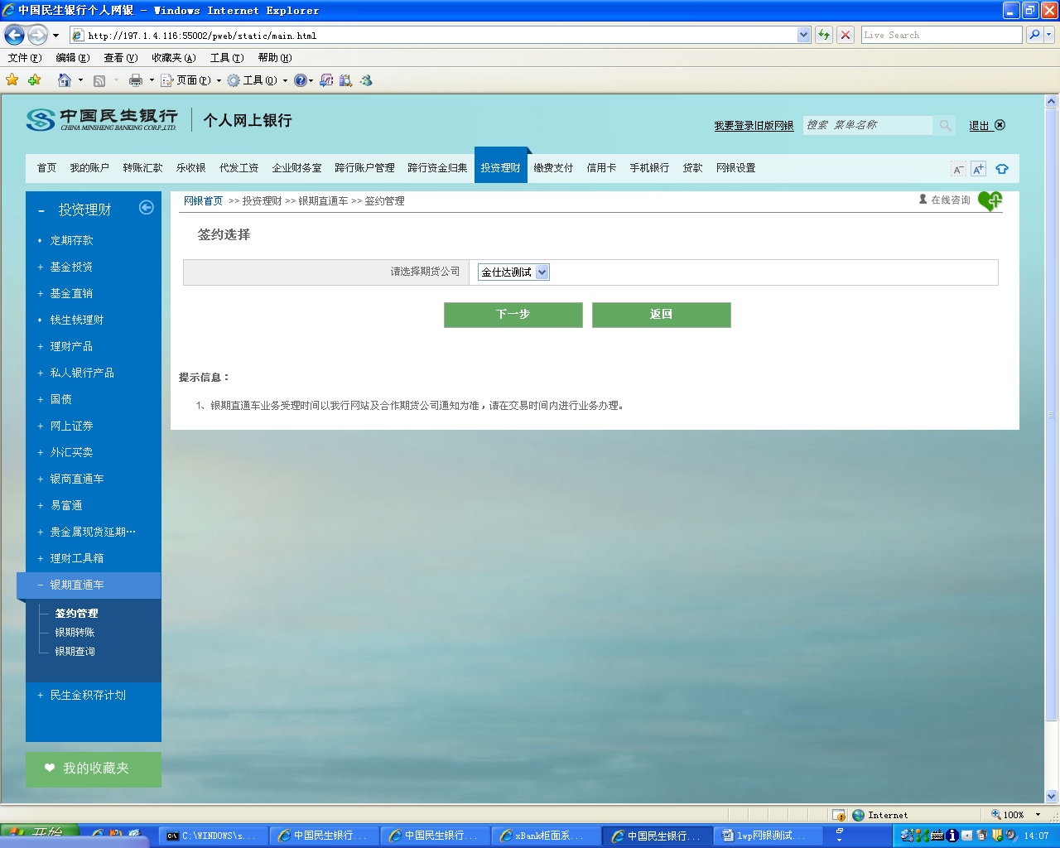
Task: Open 我的收藏夹 button
Action: [x=94, y=769]
